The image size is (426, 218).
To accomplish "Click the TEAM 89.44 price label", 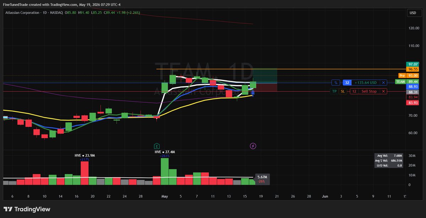I will pos(408,81).
